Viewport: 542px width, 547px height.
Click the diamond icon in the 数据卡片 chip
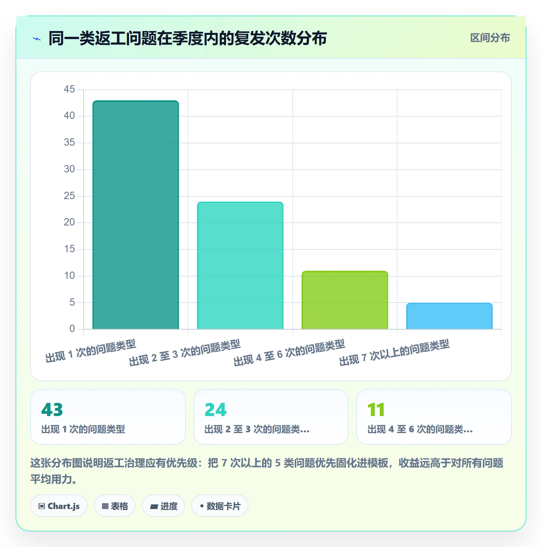pyautogui.click(x=202, y=506)
